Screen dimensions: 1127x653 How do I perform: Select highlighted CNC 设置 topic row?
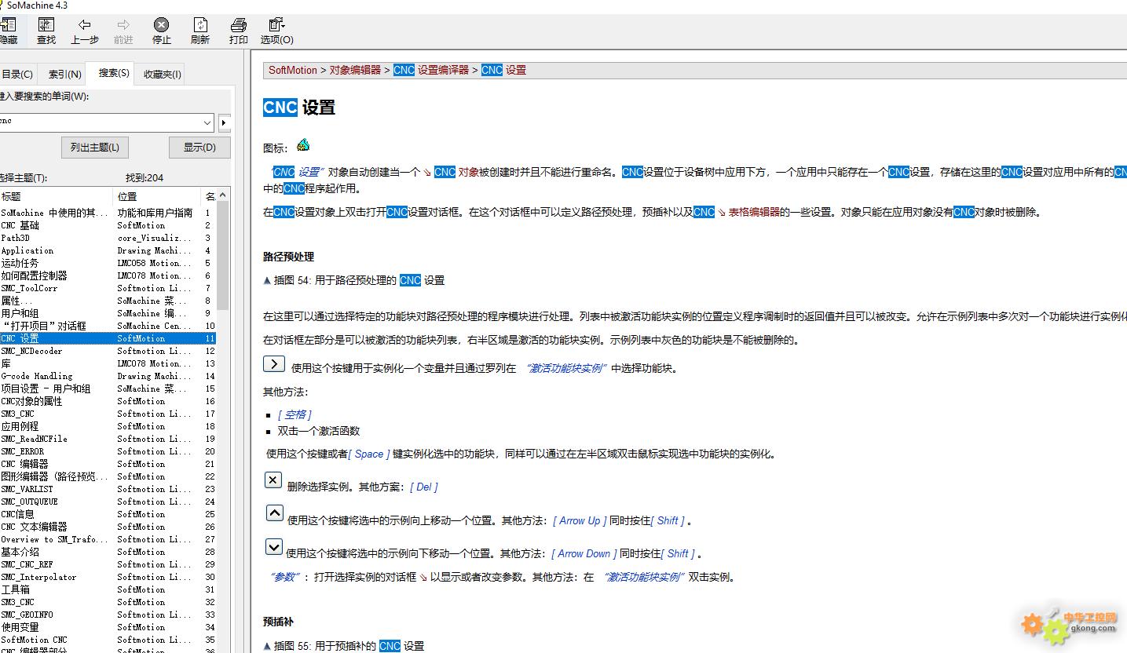pyautogui.click(x=108, y=338)
